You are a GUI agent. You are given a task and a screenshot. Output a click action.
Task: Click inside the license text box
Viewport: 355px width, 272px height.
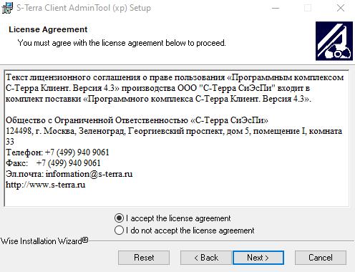click(177, 138)
